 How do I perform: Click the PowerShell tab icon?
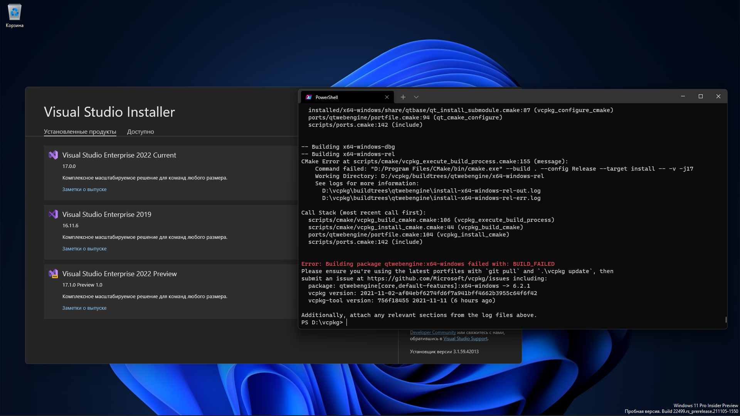coord(309,97)
